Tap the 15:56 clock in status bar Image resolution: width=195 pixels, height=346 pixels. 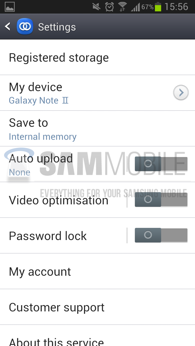click(x=176, y=7)
